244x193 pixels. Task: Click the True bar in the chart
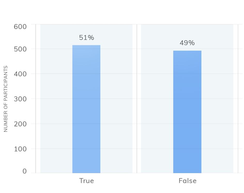click(x=86, y=109)
